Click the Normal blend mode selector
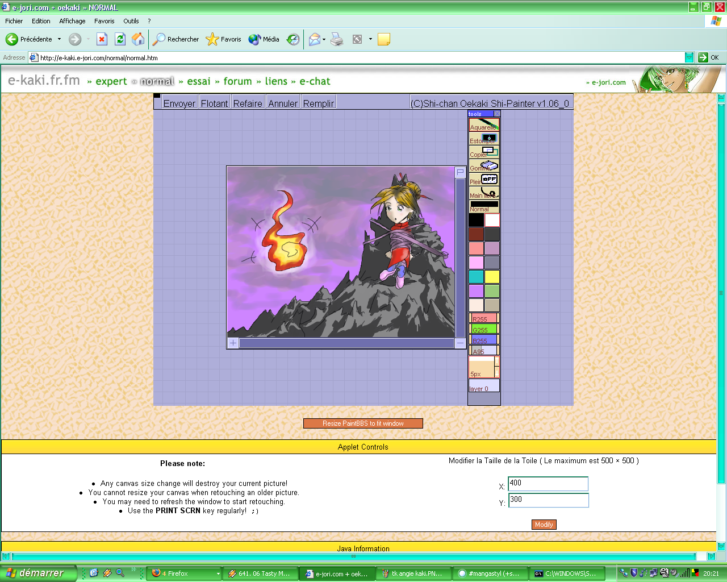The image size is (727, 582). pyautogui.click(x=484, y=206)
